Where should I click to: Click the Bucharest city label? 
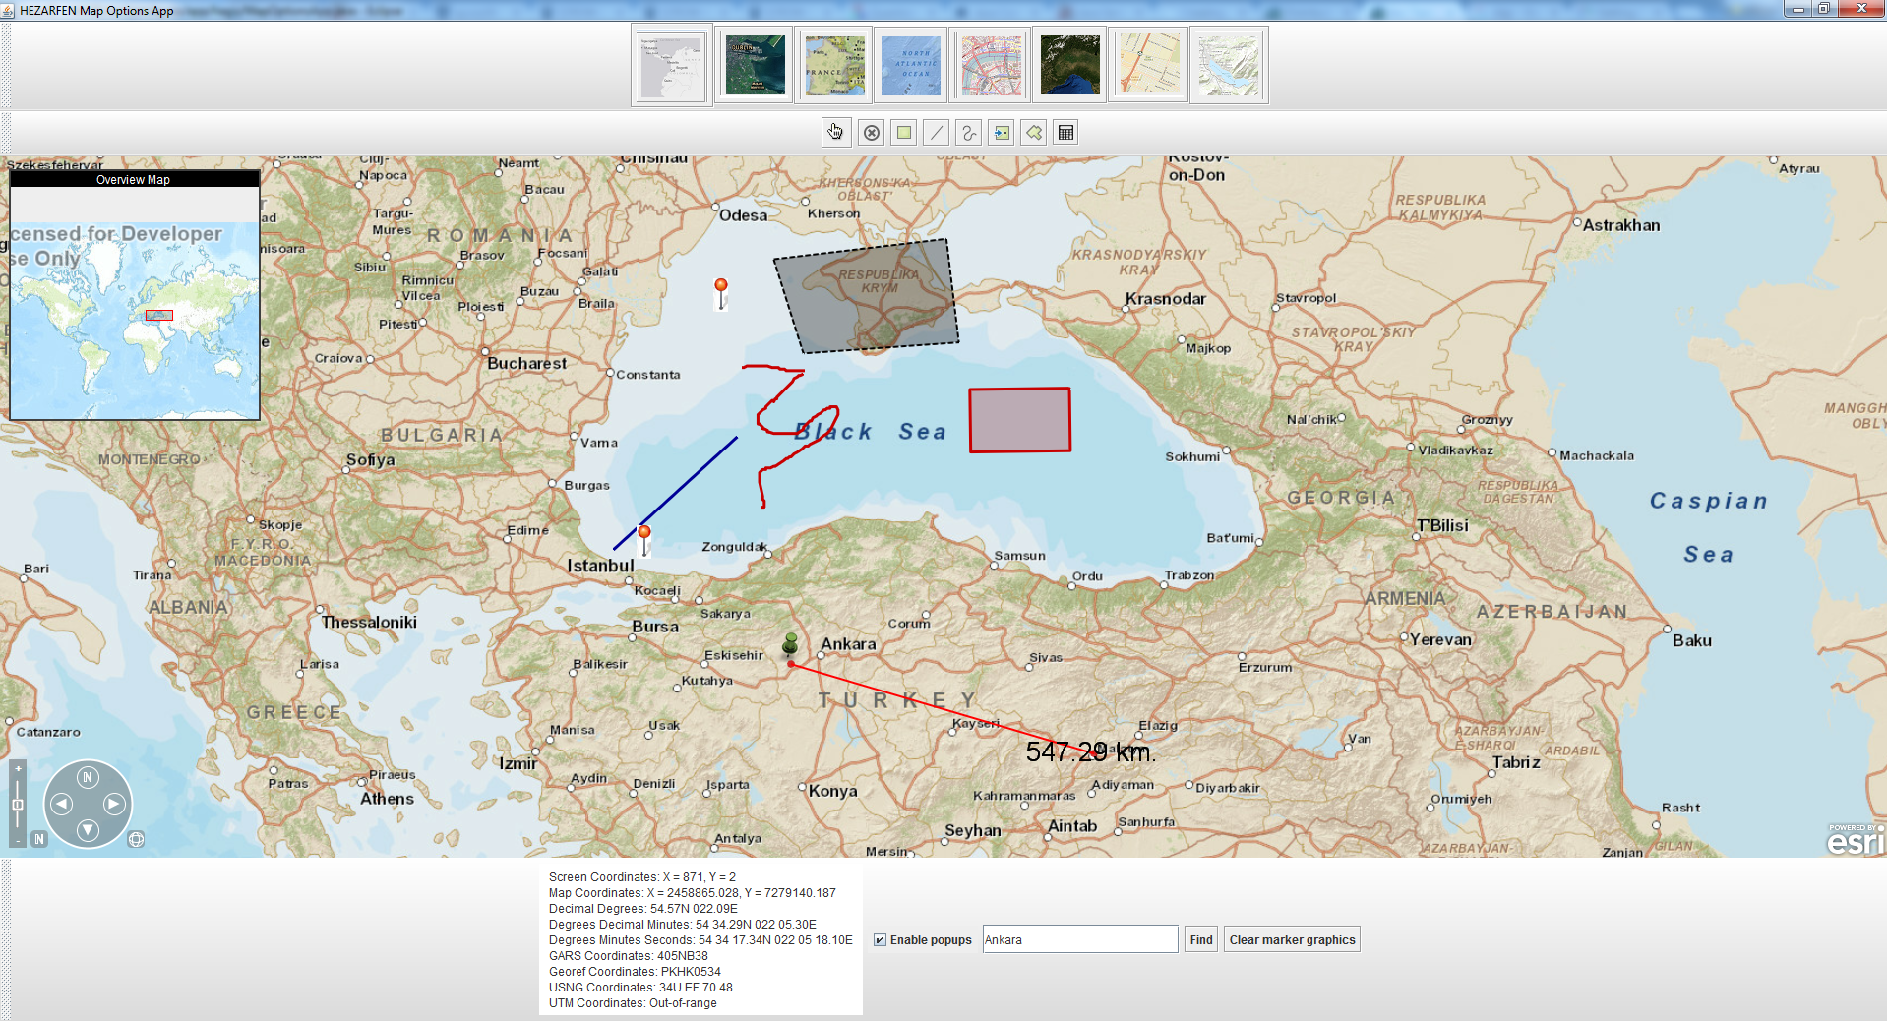pyautogui.click(x=527, y=363)
